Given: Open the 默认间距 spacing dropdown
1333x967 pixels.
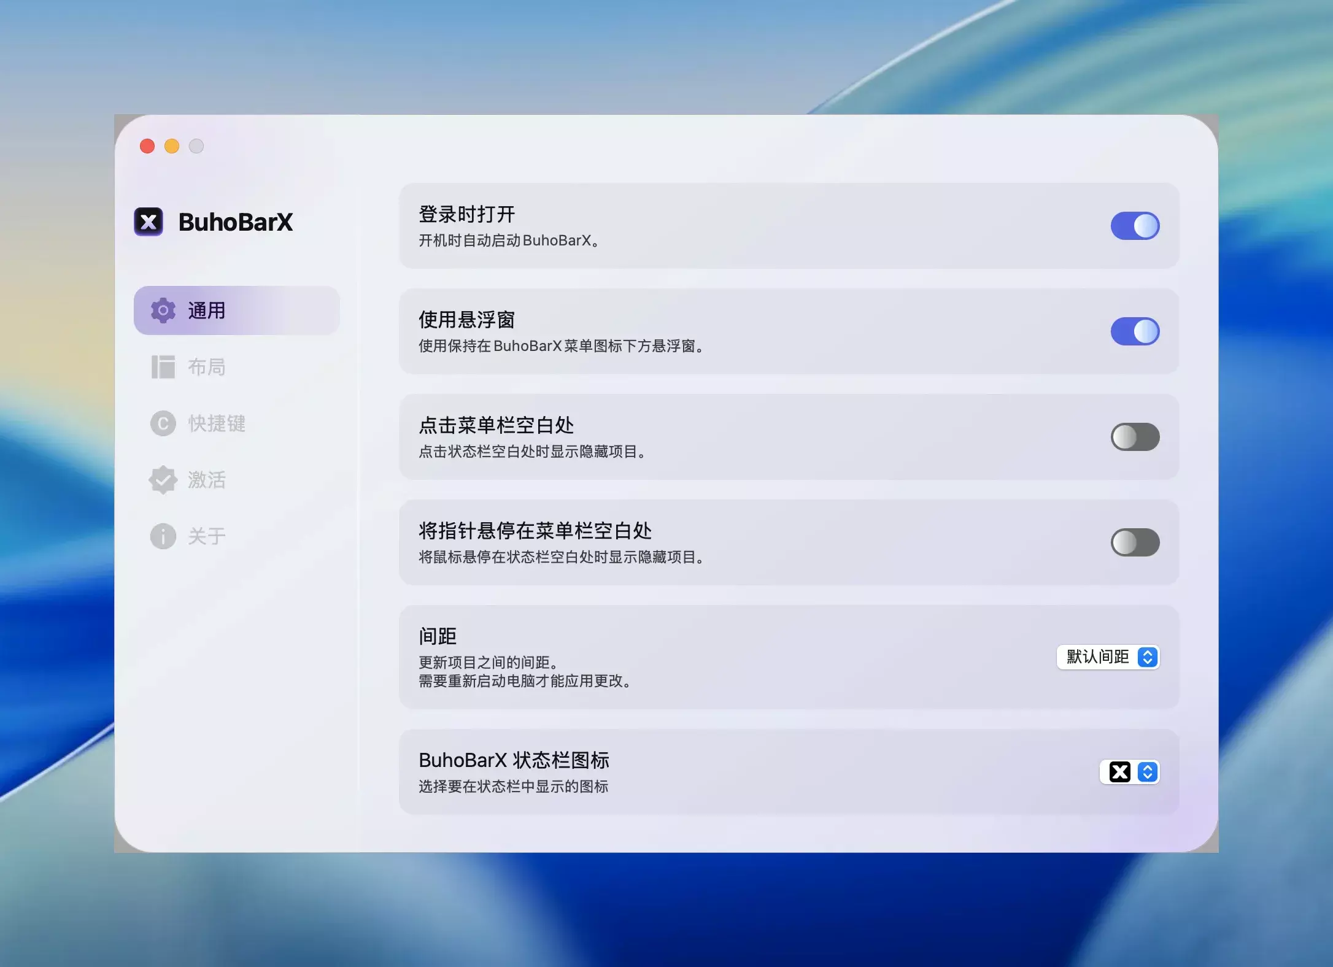Looking at the screenshot, I should 1097,657.
